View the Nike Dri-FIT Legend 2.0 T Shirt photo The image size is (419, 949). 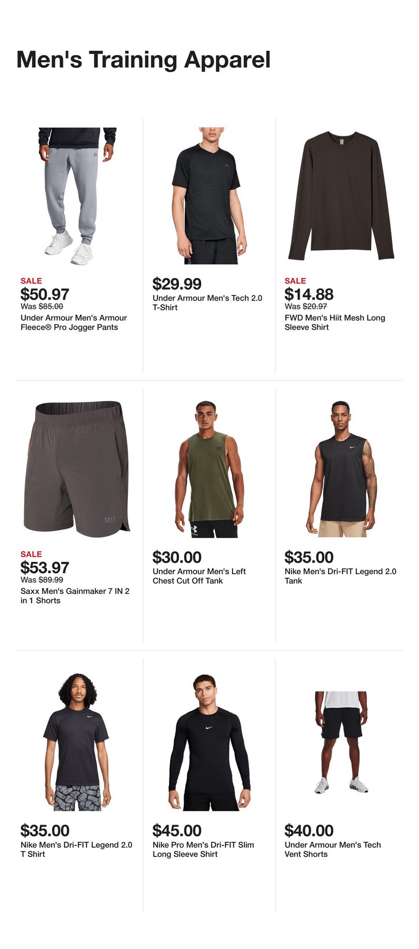point(77,743)
